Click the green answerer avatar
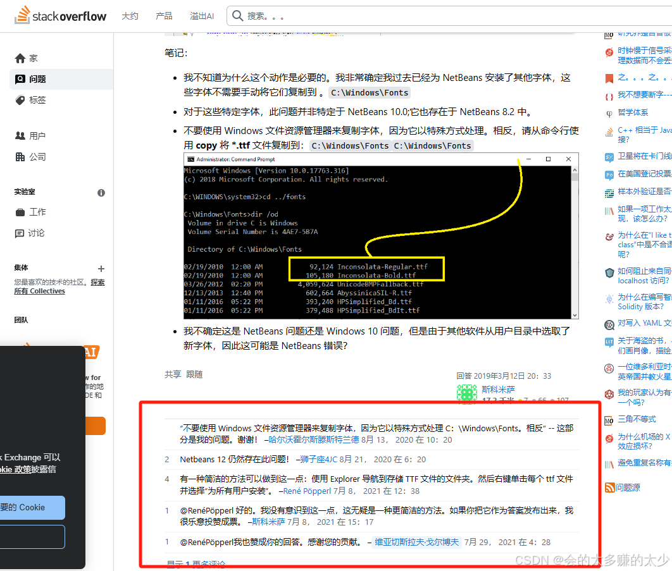The image size is (672, 571). click(x=467, y=393)
